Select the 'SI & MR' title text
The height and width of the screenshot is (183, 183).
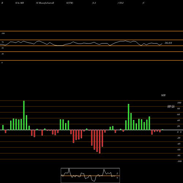click(x=19, y=3)
